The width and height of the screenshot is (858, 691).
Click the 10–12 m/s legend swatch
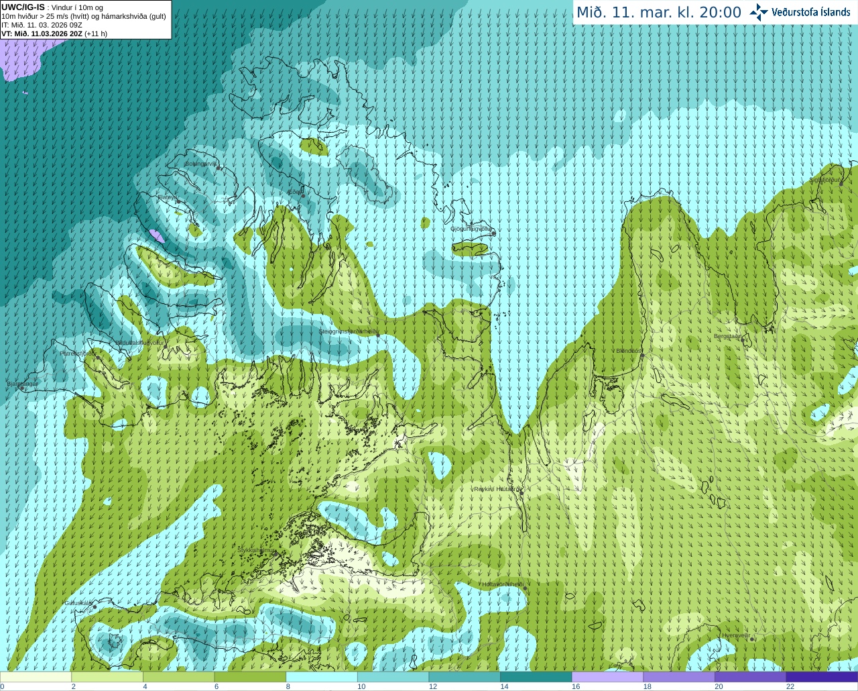click(x=393, y=677)
